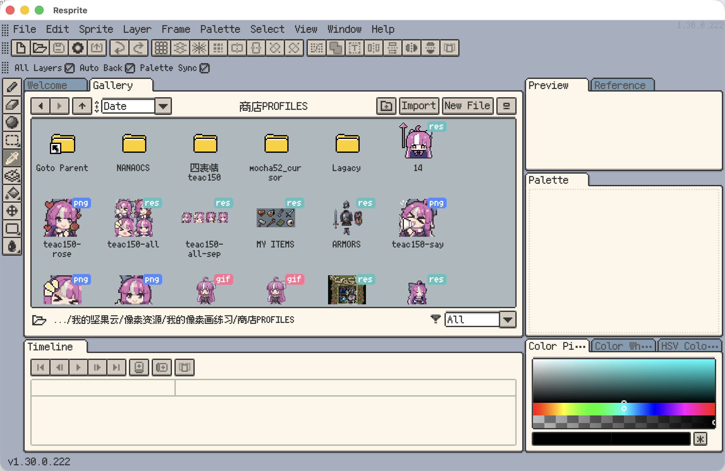Uncheck the All Layers checkbox

(69, 68)
